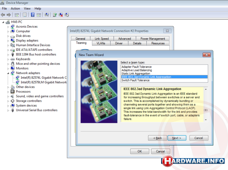
Task: Click the Update driver software toolbar icon
Action: pos(55,15)
